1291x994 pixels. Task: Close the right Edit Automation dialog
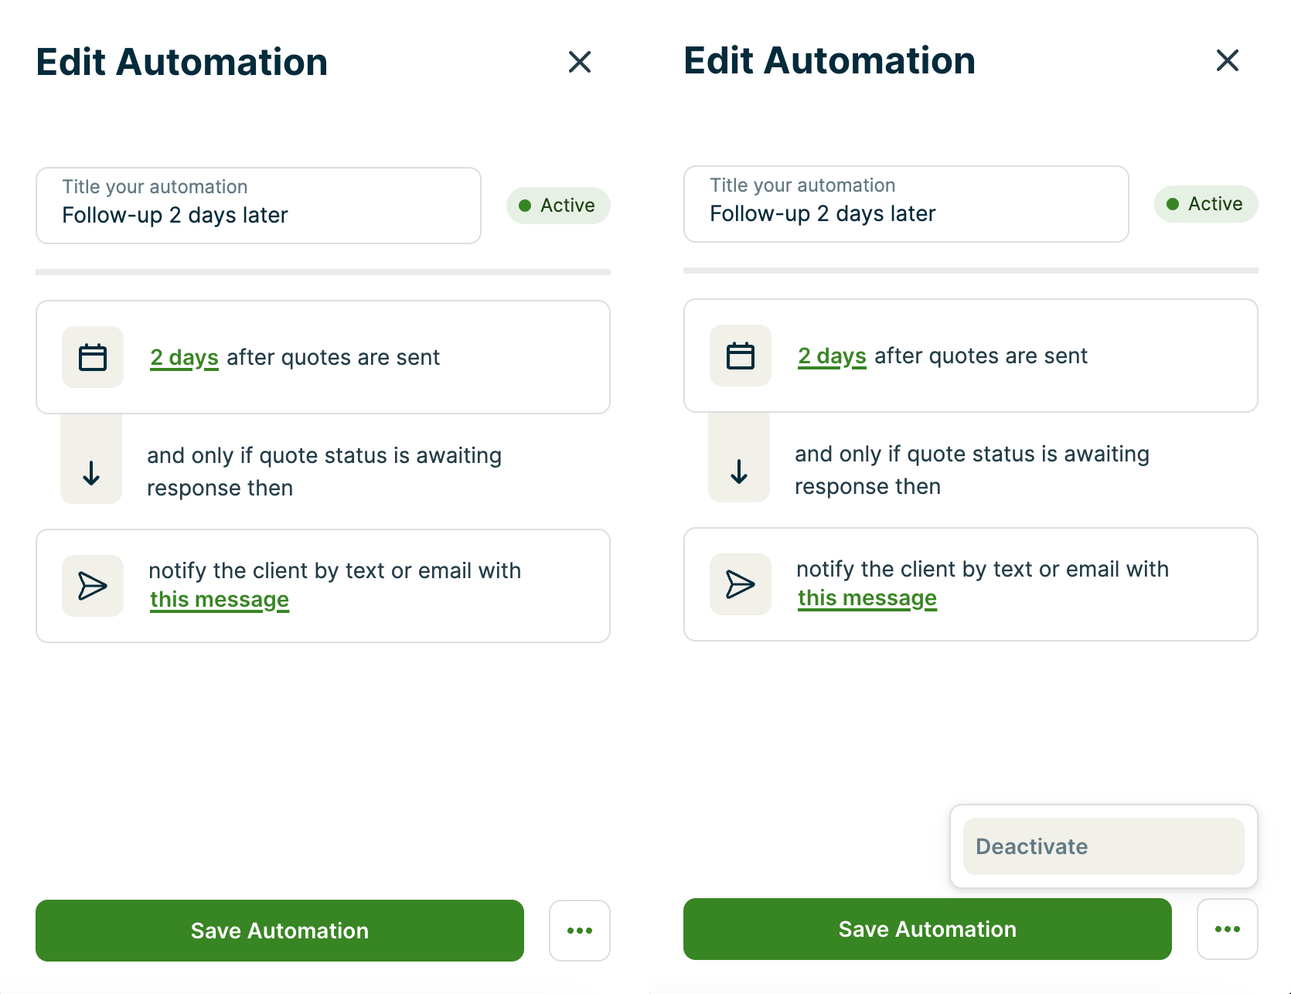(x=1228, y=60)
